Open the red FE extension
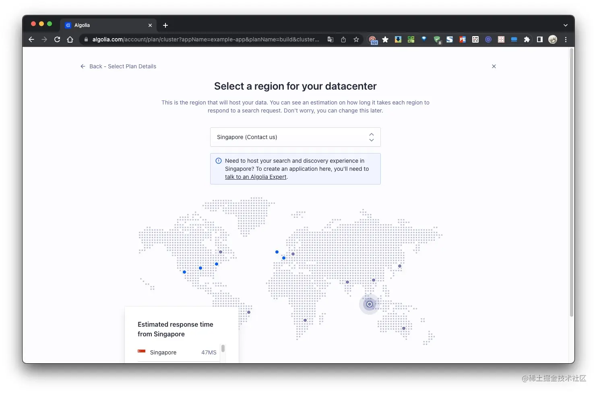 463,39
